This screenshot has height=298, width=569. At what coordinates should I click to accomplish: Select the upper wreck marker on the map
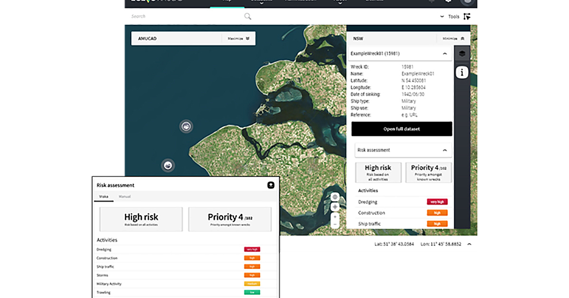186,126
